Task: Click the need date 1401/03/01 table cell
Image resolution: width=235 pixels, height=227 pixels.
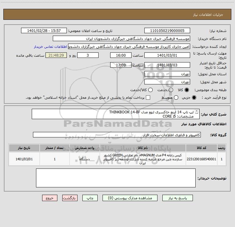Action: (24, 159)
